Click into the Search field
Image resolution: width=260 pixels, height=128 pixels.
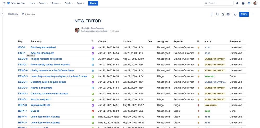220,3
